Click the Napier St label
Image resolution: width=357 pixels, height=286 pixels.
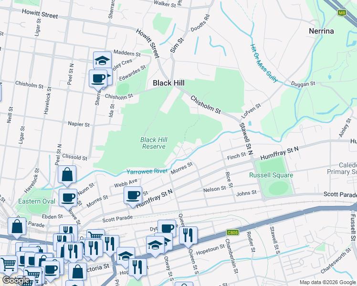[x=79, y=124]
